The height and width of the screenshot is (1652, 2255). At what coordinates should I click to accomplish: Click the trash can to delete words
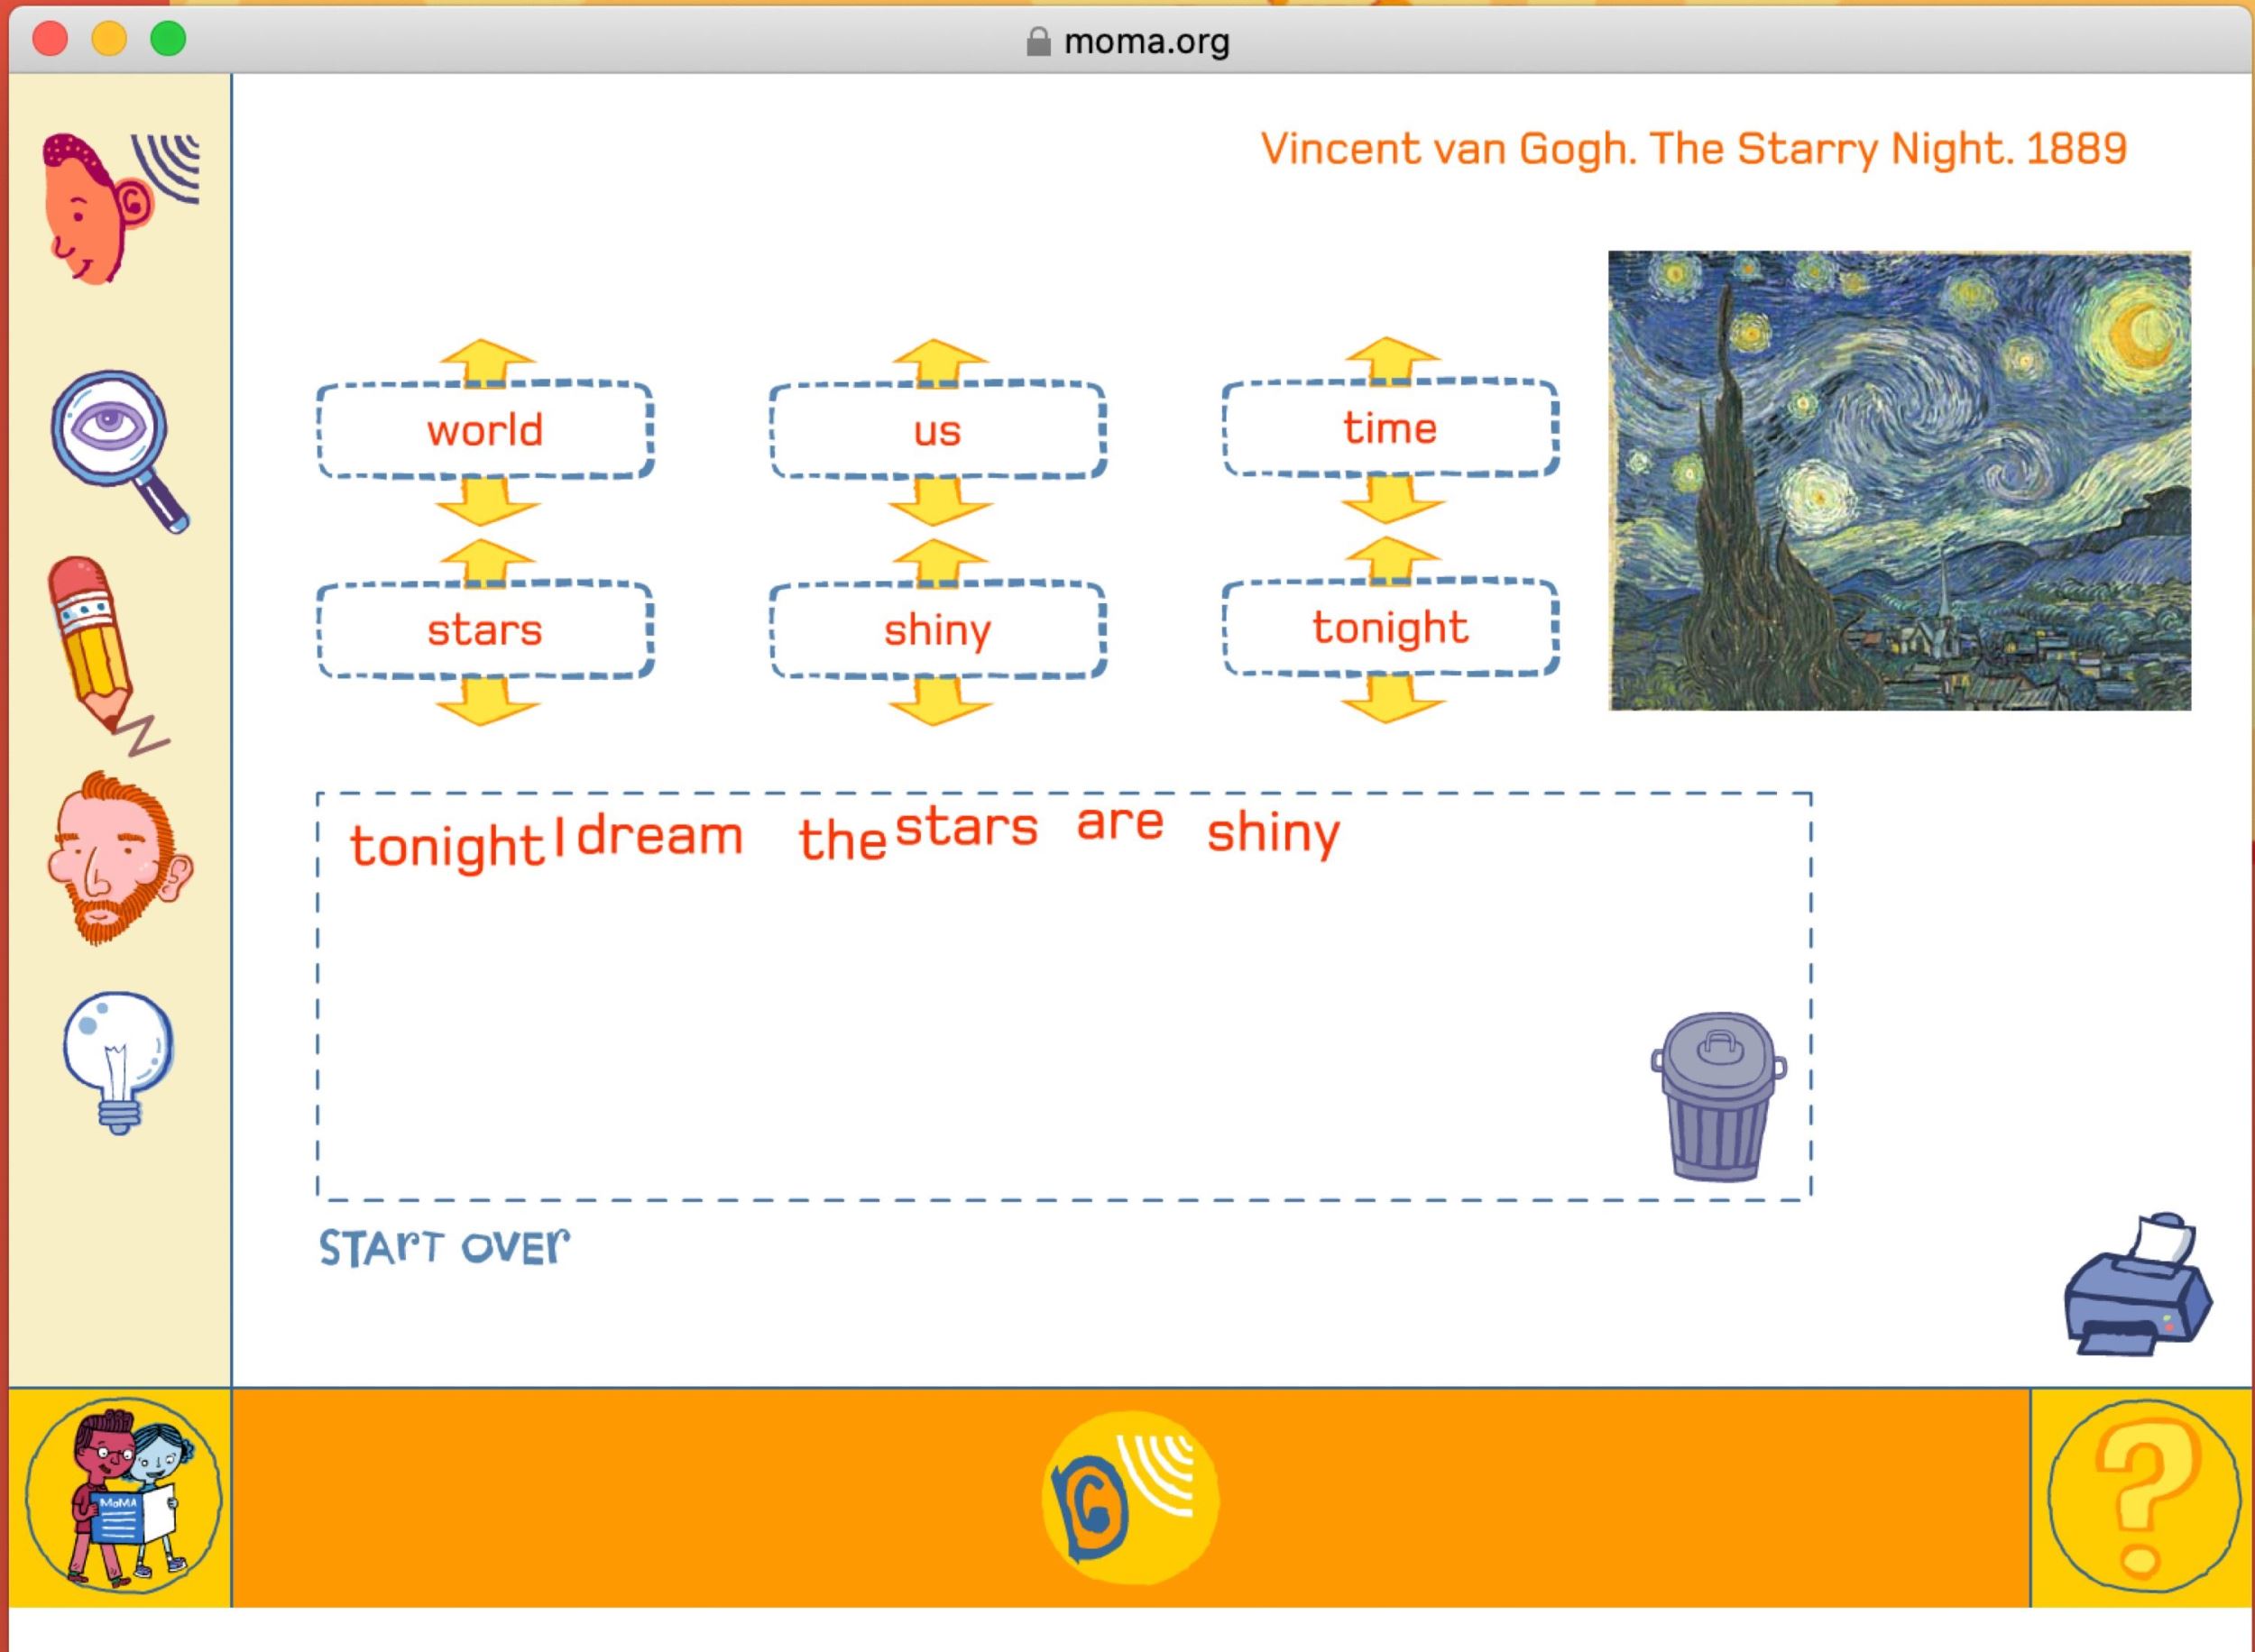[1717, 1097]
